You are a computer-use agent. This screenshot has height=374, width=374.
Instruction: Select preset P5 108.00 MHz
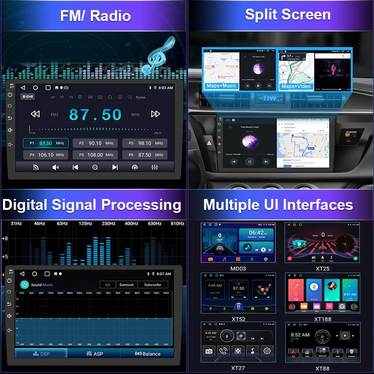[95, 155]
